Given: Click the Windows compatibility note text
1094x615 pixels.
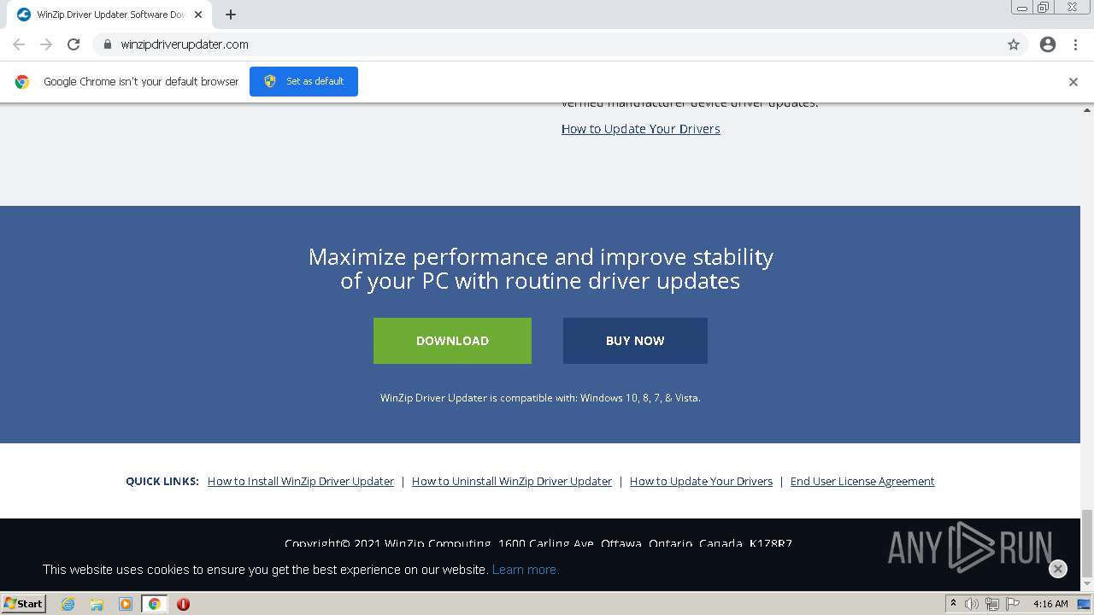Looking at the screenshot, I should coord(540,398).
